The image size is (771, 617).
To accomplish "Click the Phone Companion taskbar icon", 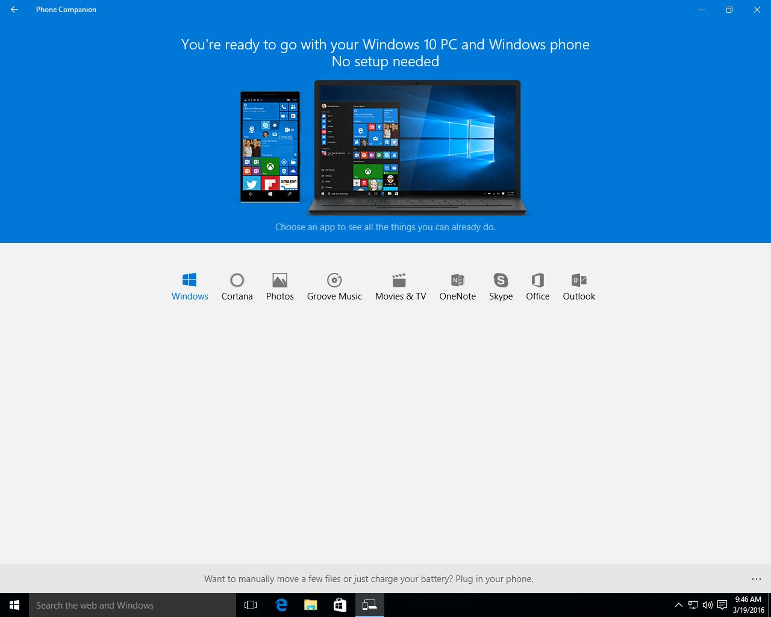I will 369,605.
